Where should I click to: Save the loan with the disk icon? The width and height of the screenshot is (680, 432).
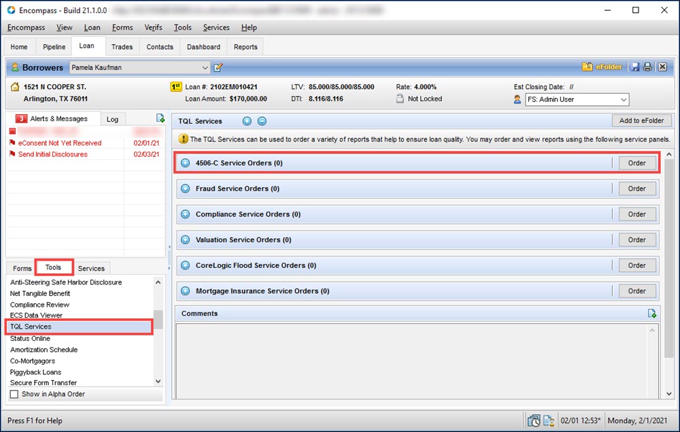click(635, 67)
